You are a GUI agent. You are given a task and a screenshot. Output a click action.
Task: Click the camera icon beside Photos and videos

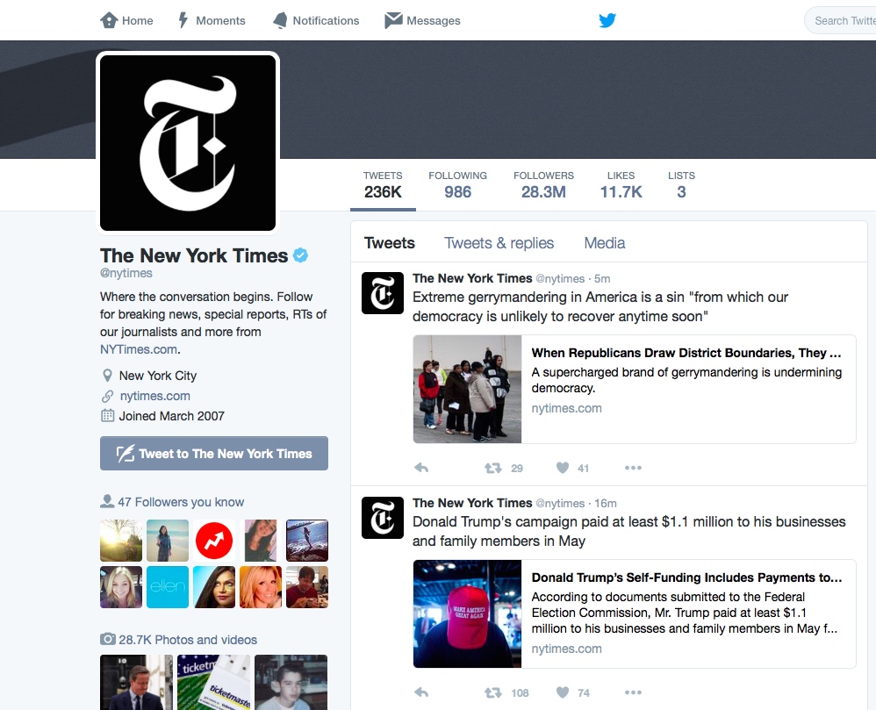pos(108,639)
